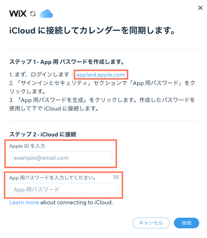Click the ステップ 2 section heading
Image resolution: width=207 pixels, height=238 pixels.
(x=43, y=134)
